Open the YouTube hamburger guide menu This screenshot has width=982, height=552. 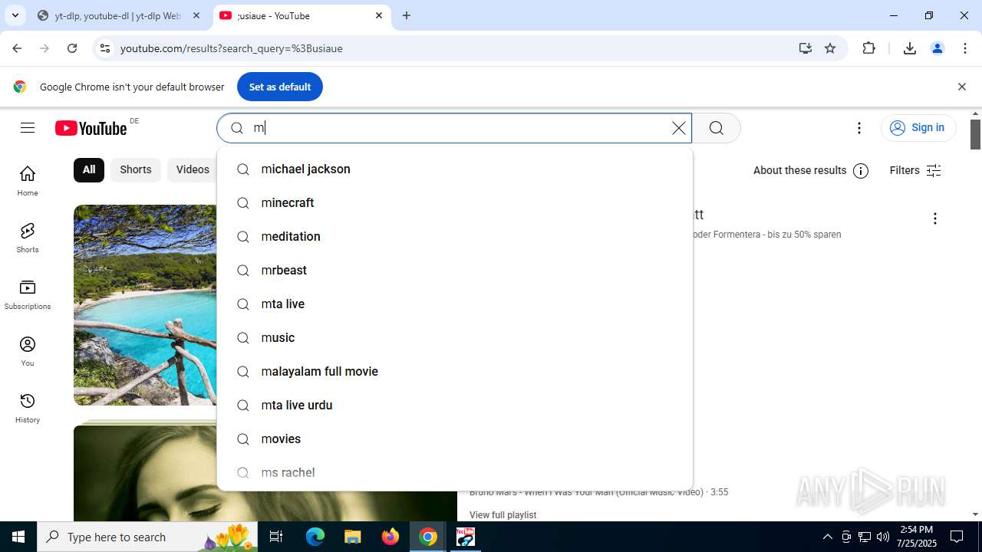tap(28, 128)
